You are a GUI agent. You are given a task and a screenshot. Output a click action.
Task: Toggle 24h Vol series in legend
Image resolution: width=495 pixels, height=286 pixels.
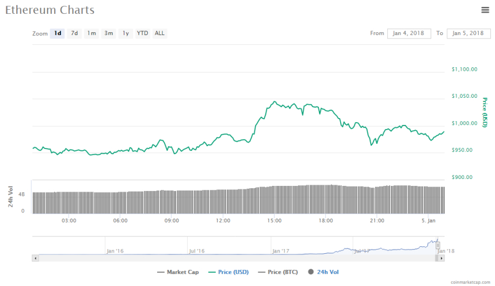click(x=323, y=272)
